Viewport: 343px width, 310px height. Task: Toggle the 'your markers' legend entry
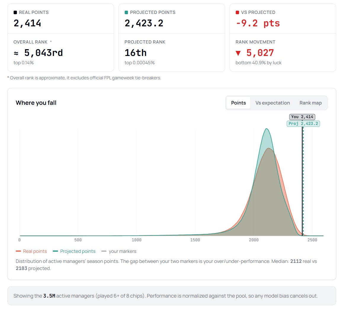119,251
